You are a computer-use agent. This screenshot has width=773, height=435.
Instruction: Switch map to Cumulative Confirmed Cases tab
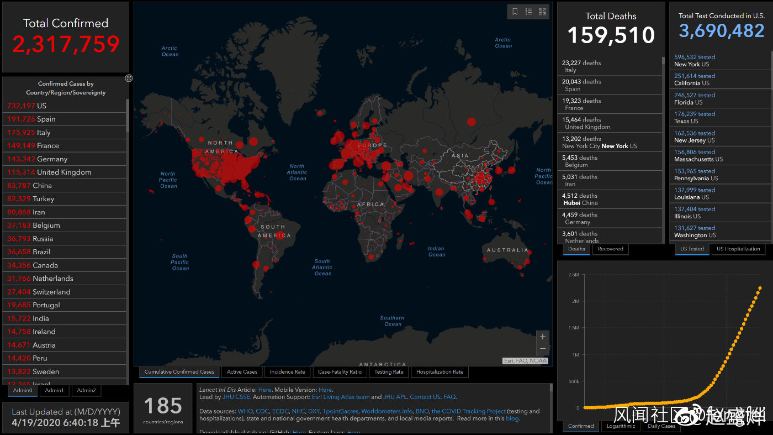click(179, 372)
